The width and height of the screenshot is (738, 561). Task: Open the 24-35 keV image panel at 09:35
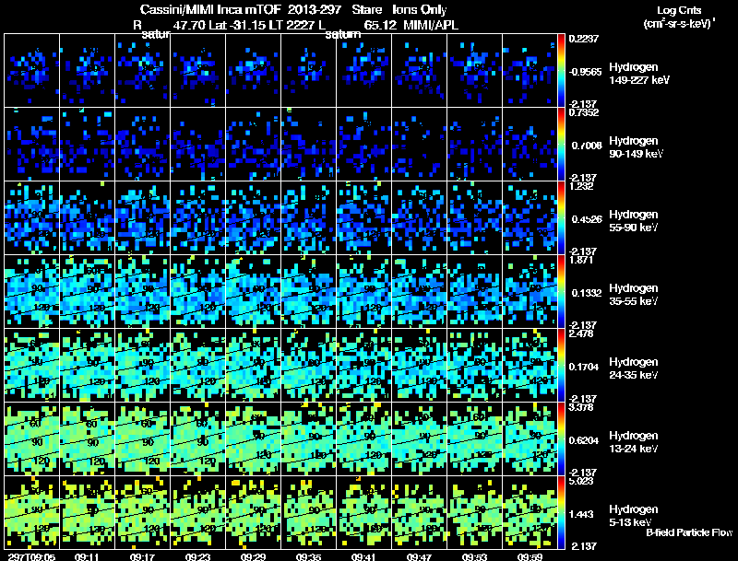pos(308,365)
